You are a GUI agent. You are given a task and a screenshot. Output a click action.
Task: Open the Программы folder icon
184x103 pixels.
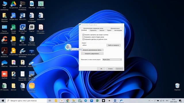[14, 64]
